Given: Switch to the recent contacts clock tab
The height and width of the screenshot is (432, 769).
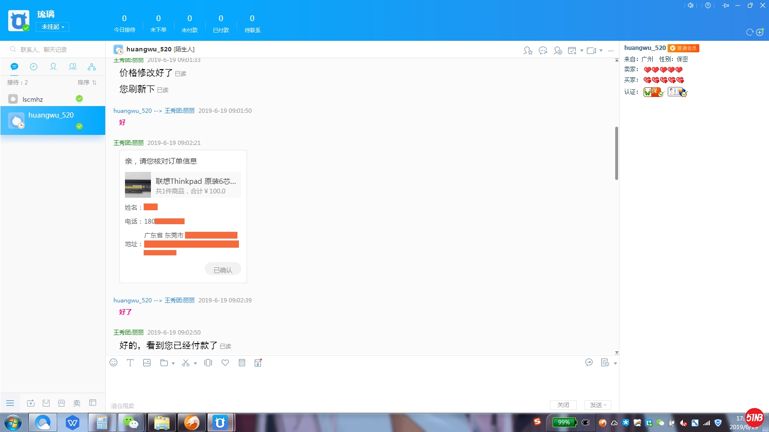Looking at the screenshot, I should point(34,67).
